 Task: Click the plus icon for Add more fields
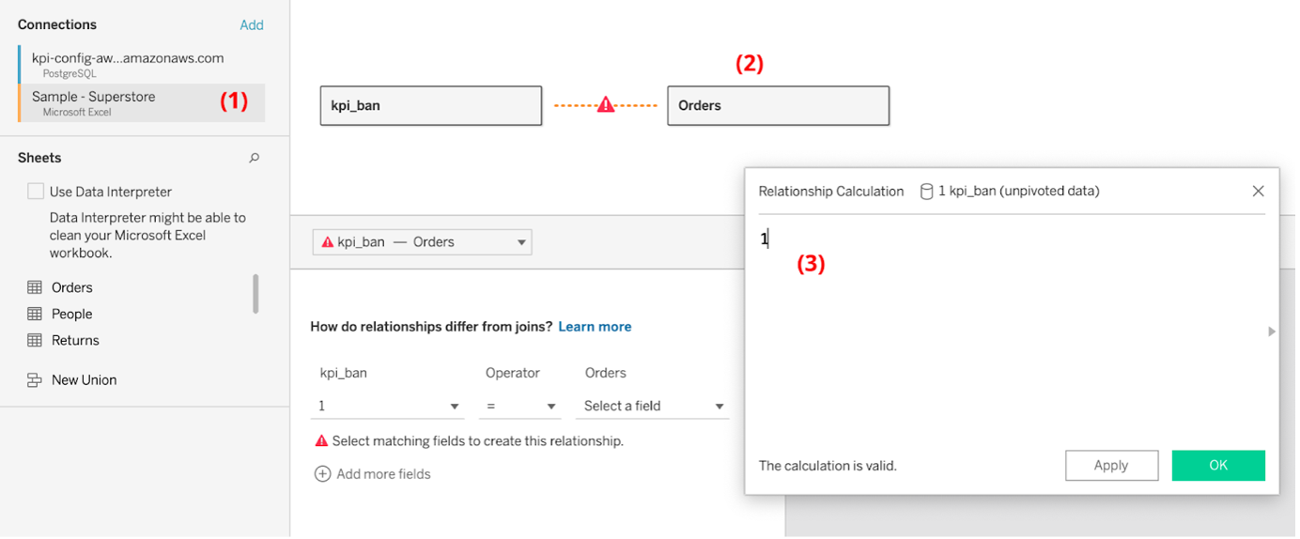pyautogui.click(x=322, y=474)
